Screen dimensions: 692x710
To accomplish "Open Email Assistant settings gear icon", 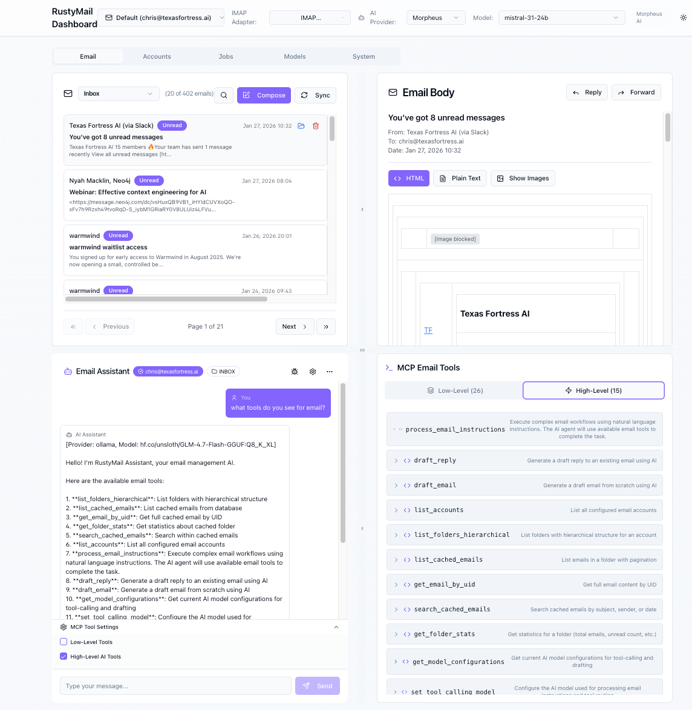I will [x=313, y=371].
